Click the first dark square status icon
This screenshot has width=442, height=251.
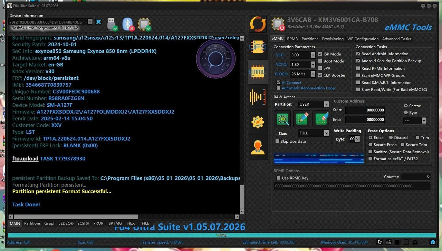397,242
